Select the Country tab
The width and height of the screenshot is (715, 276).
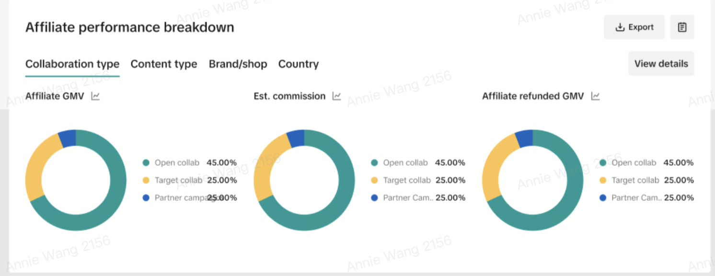tap(298, 64)
